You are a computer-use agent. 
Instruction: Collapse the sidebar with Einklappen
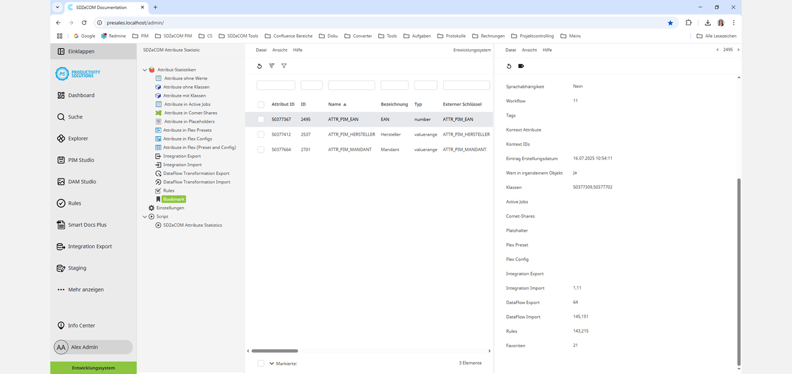point(93,51)
